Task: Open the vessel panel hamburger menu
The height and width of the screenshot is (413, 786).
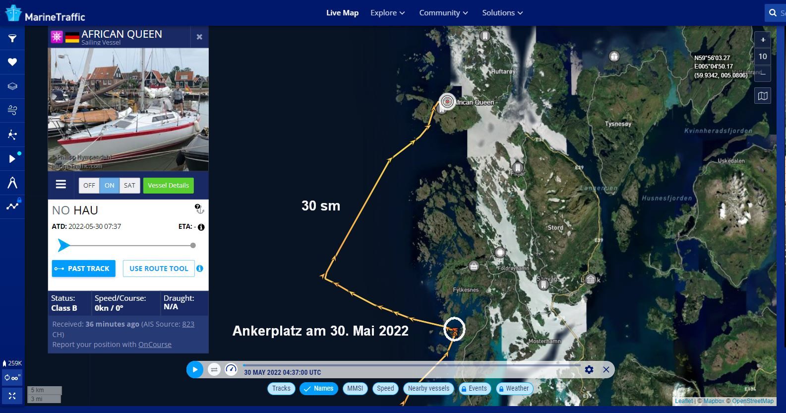Action: [x=61, y=185]
